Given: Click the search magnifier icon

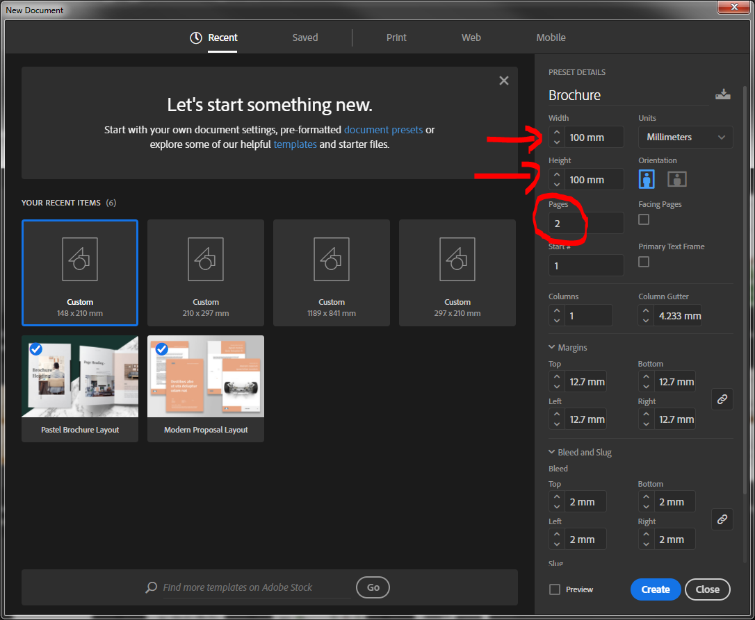Looking at the screenshot, I should 151,587.
